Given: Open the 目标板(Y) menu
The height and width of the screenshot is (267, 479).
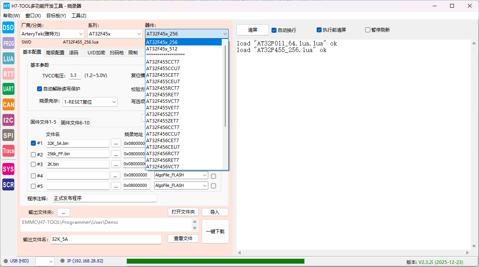Looking at the screenshot, I should point(56,16).
